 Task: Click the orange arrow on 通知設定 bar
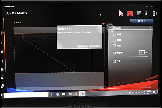tap(150, 28)
